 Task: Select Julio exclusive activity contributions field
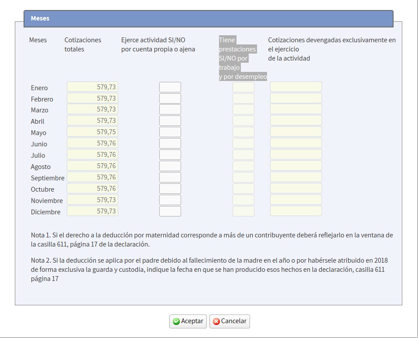tap(296, 155)
